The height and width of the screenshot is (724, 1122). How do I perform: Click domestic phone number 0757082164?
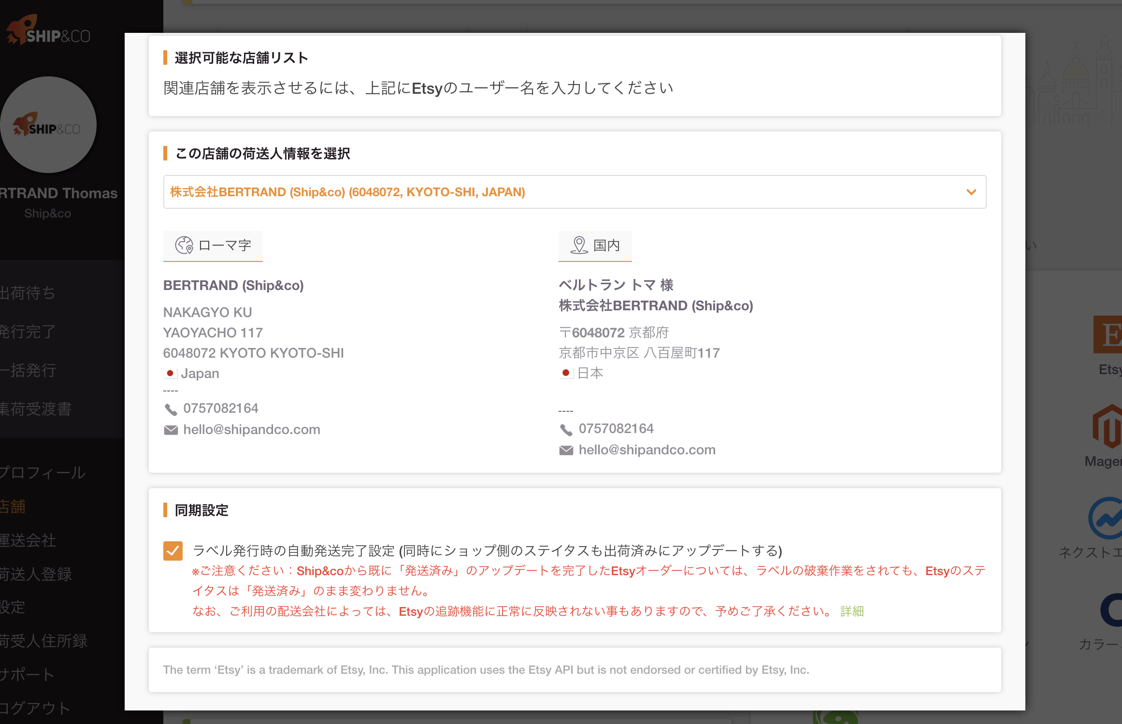(x=616, y=429)
